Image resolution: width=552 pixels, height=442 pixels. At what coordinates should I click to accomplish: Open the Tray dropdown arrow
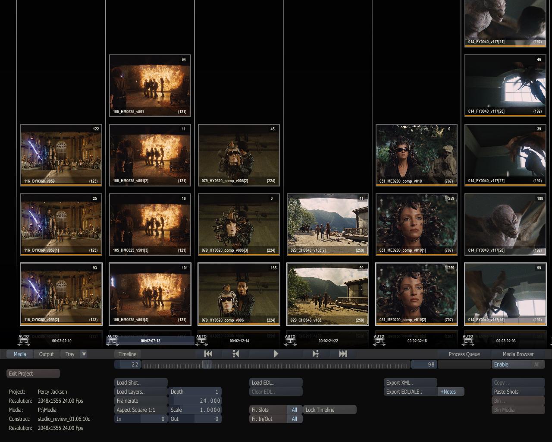pyautogui.click(x=84, y=354)
